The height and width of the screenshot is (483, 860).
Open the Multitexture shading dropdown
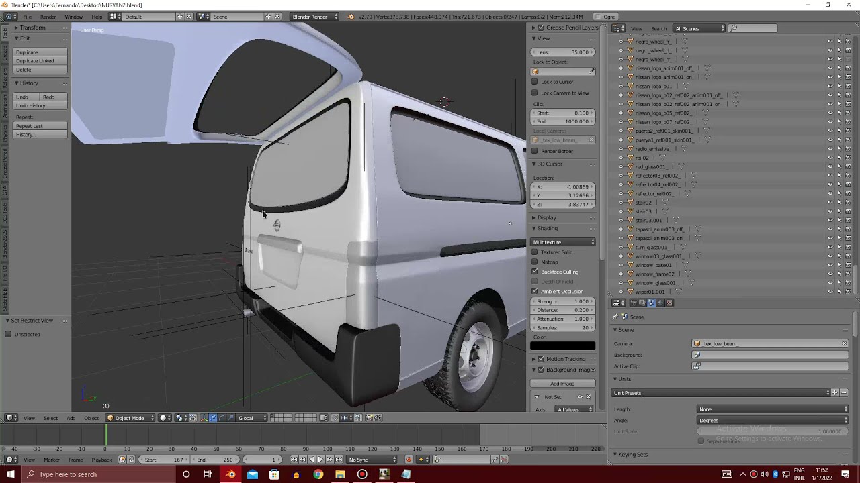point(563,242)
